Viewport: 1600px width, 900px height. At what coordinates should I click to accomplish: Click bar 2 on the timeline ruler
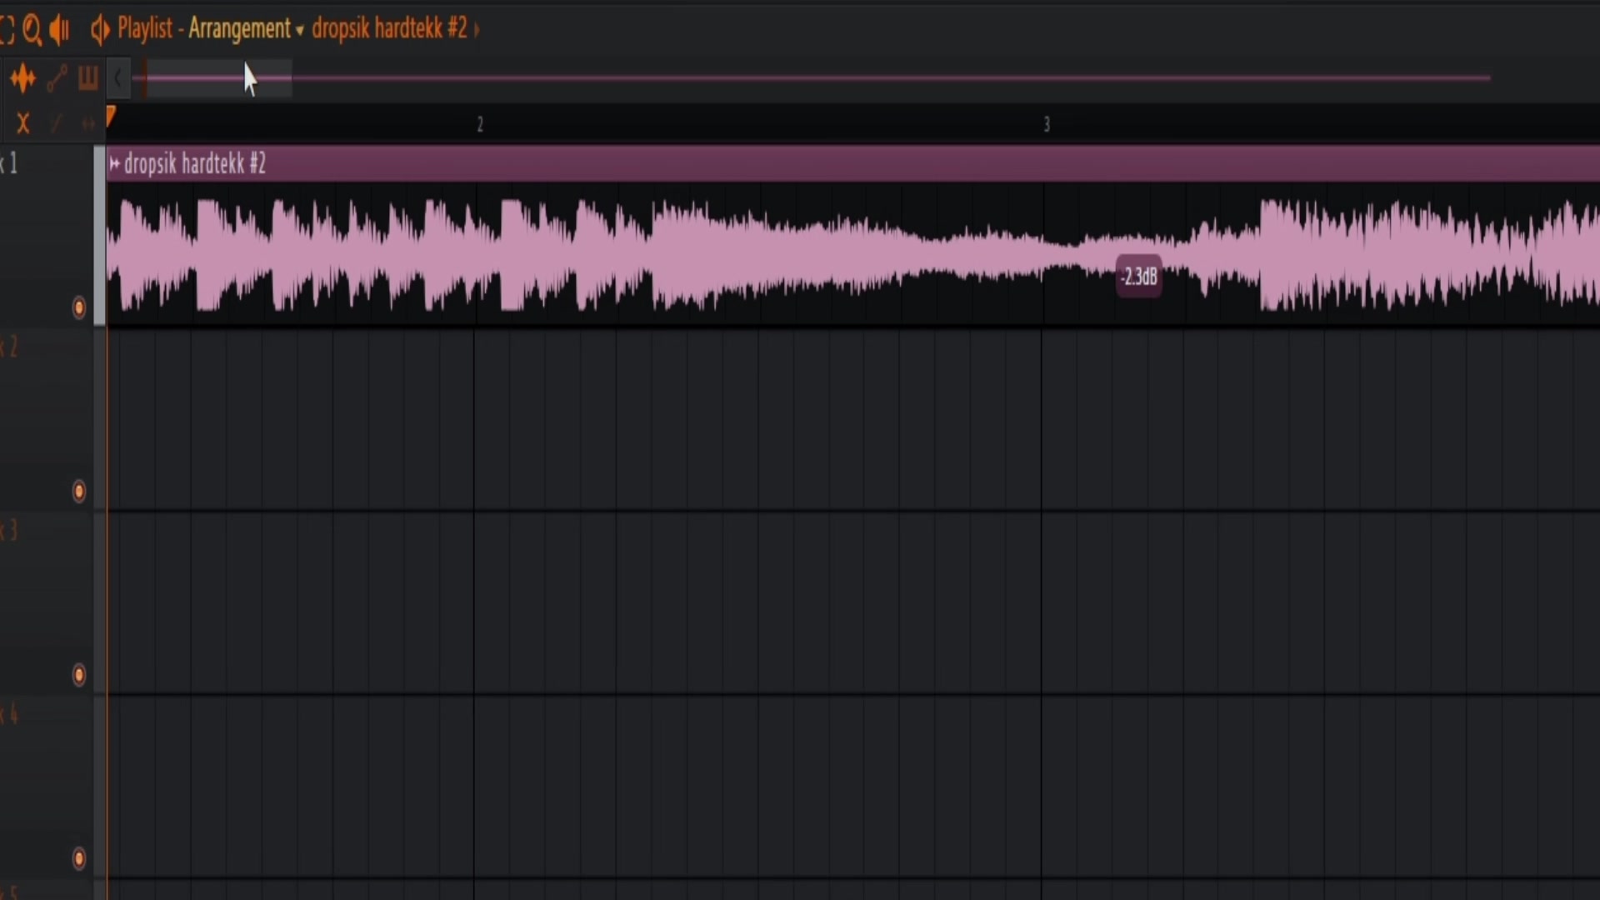[x=480, y=125]
